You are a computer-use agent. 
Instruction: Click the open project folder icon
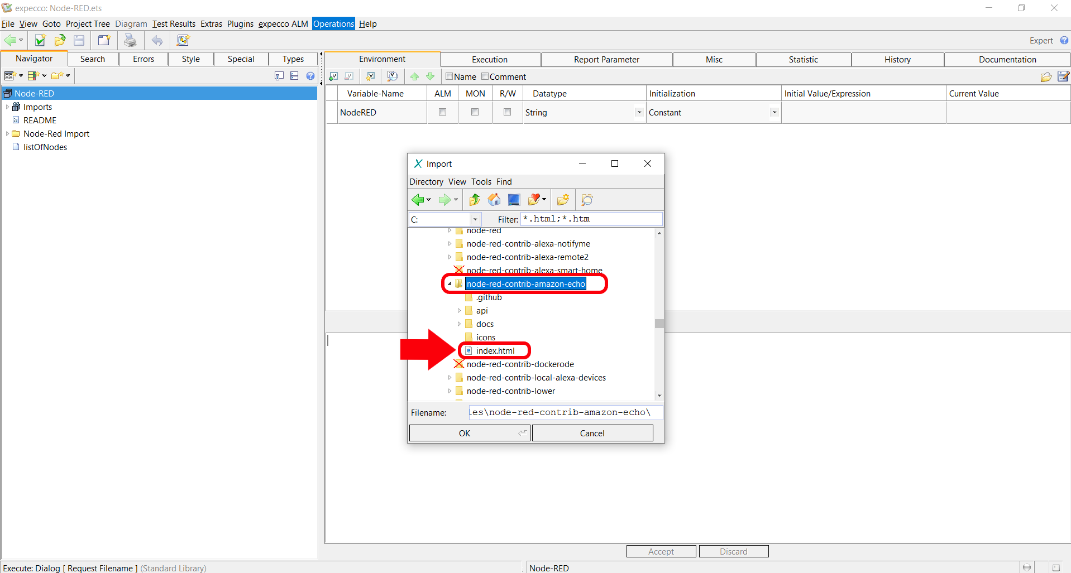pos(60,40)
